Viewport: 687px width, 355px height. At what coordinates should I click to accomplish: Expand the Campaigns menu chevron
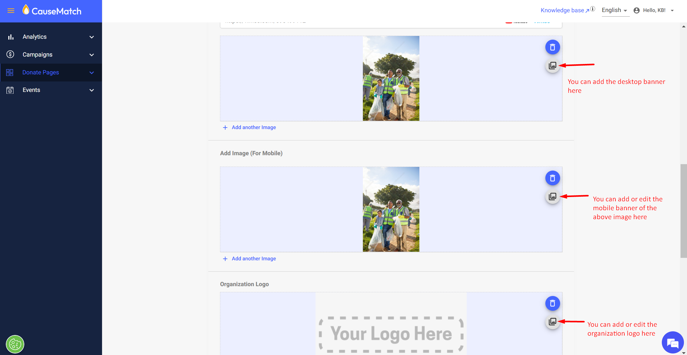(92, 55)
